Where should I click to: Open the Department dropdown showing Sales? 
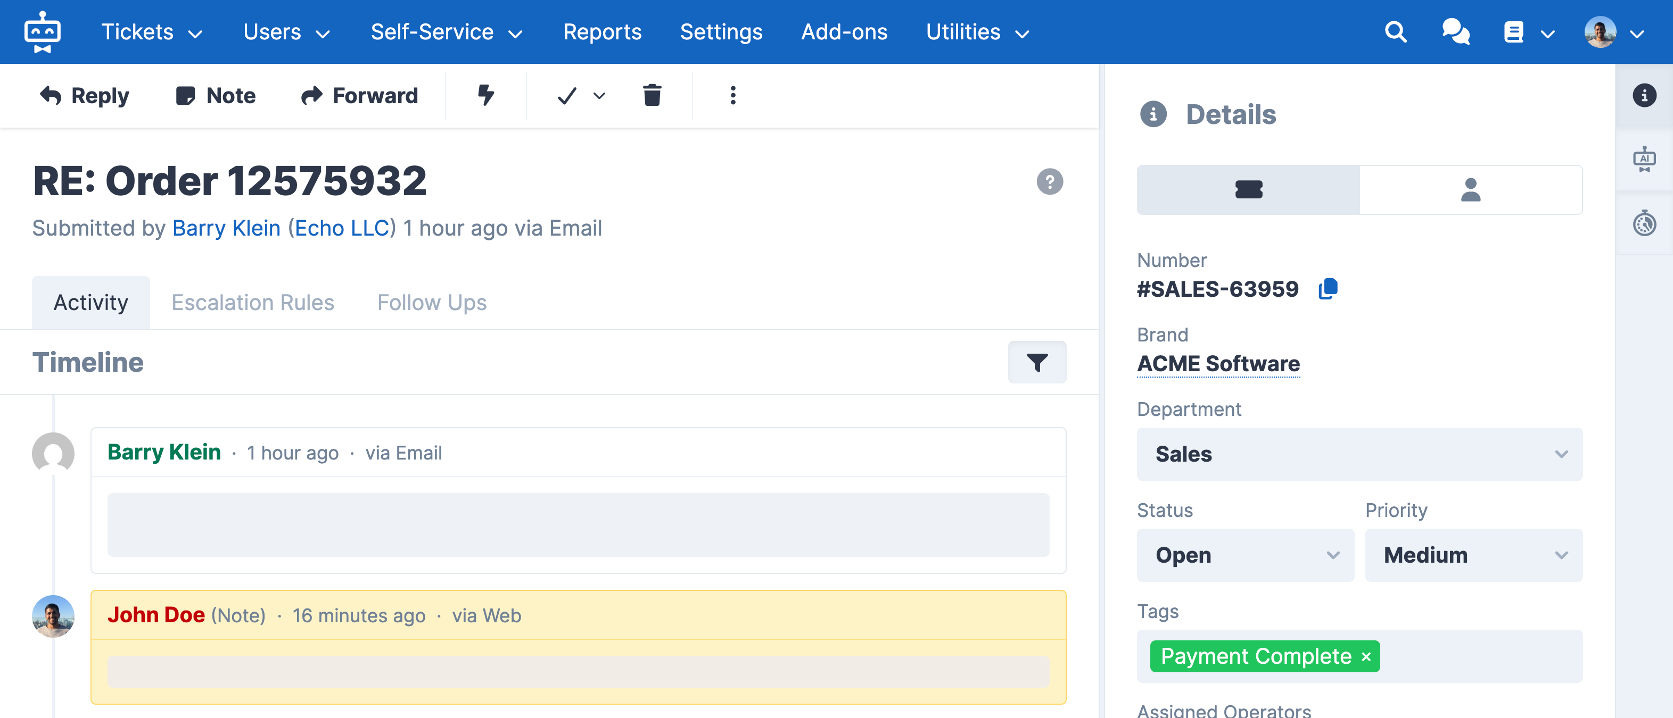[x=1359, y=454]
